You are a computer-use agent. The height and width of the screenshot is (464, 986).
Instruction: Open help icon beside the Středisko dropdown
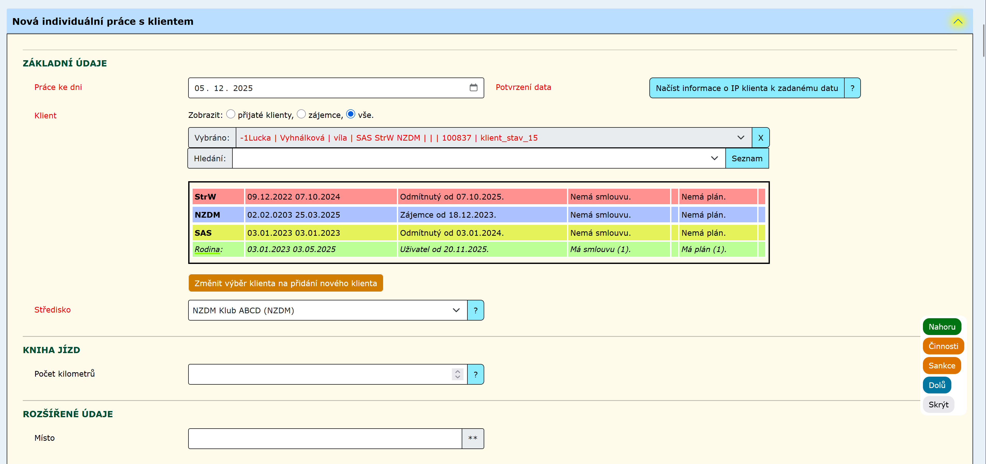coord(475,310)
